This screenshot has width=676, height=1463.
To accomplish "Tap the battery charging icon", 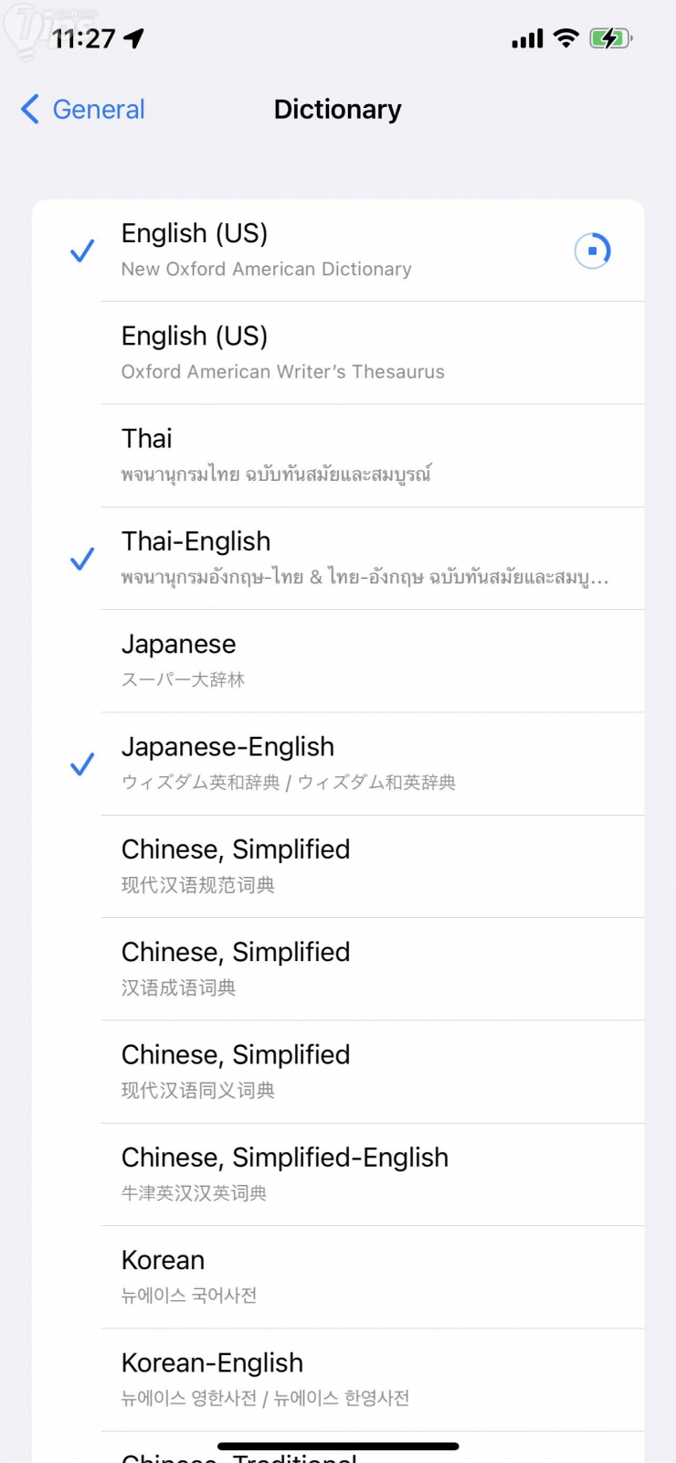I will [x=609, y=38].
